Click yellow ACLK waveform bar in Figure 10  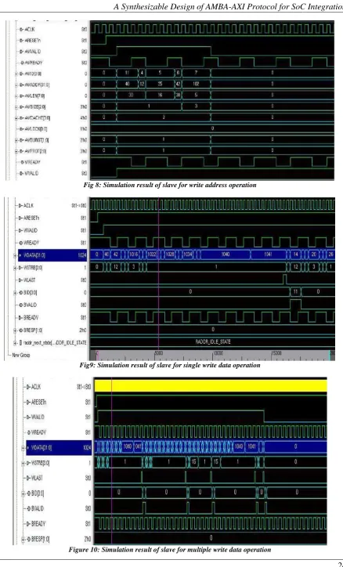pos(211,386)
